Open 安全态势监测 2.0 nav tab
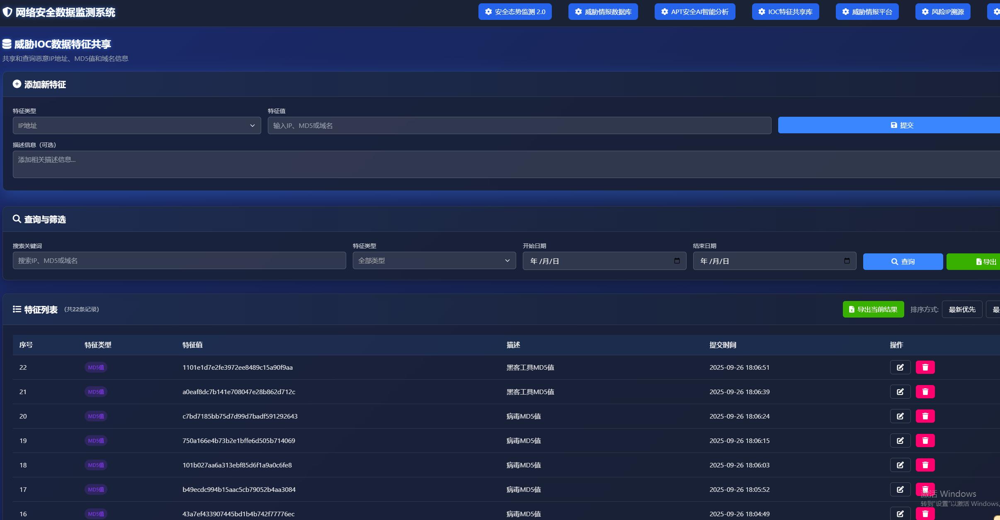 pos(515,12)
